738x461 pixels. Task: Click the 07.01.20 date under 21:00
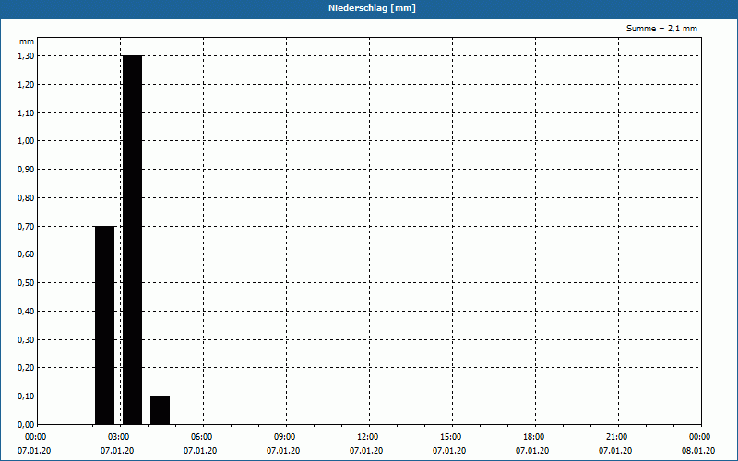615,451
